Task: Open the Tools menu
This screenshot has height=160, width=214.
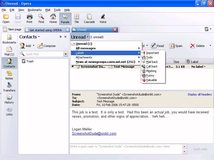Action: (x=57, y=10)
